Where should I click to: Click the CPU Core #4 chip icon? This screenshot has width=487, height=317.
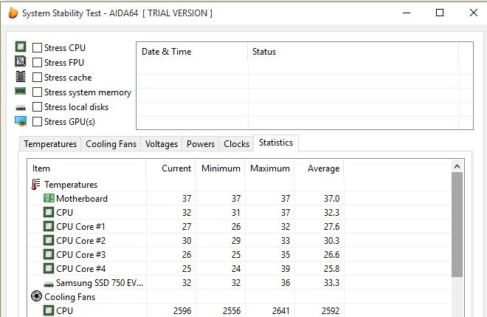[49, 268]
